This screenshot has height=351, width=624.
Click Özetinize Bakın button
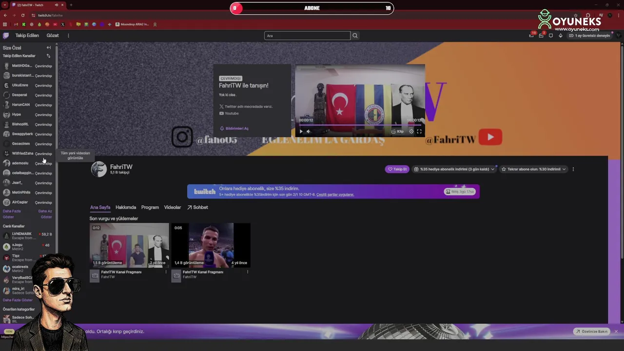[591, 331]
